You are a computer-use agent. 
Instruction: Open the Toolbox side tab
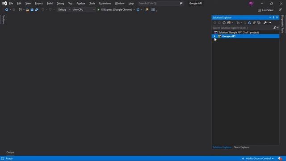(x=3, y=19)
